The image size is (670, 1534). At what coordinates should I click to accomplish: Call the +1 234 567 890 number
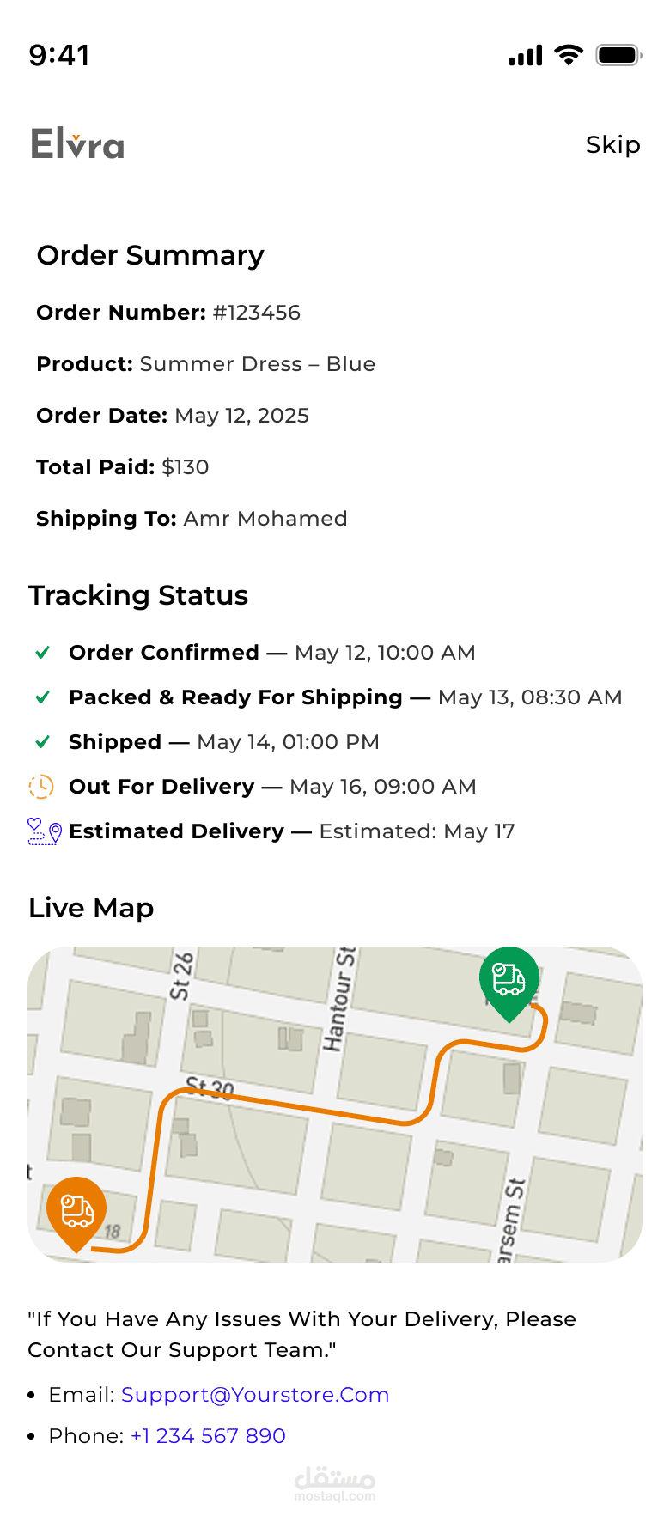208,1436
